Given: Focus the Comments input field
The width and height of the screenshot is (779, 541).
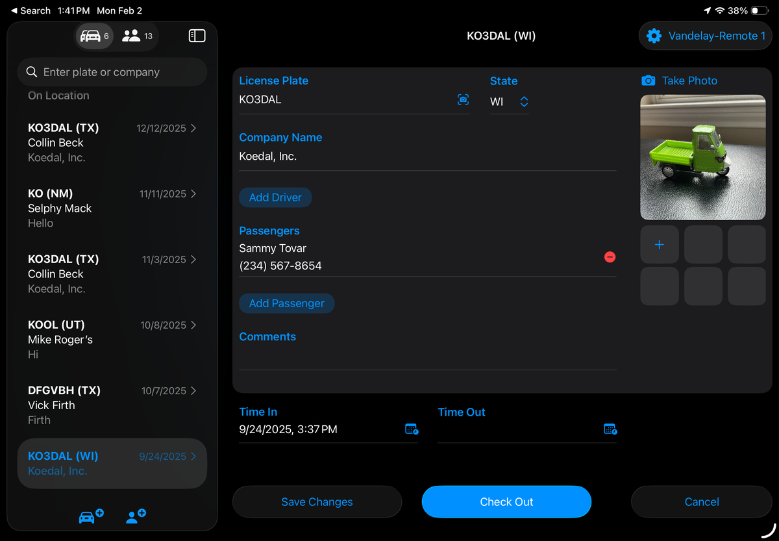Looking at the screenshot, I should point(428,358).
